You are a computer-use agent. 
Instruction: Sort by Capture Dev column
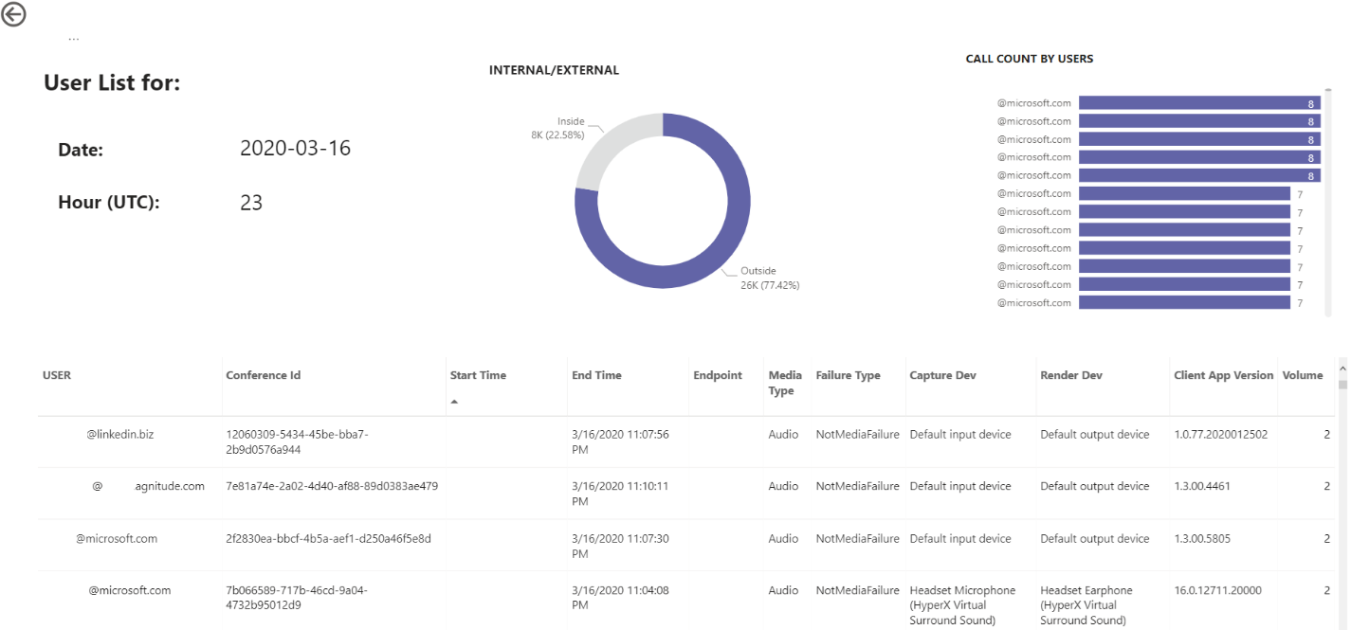click(942, 375)
